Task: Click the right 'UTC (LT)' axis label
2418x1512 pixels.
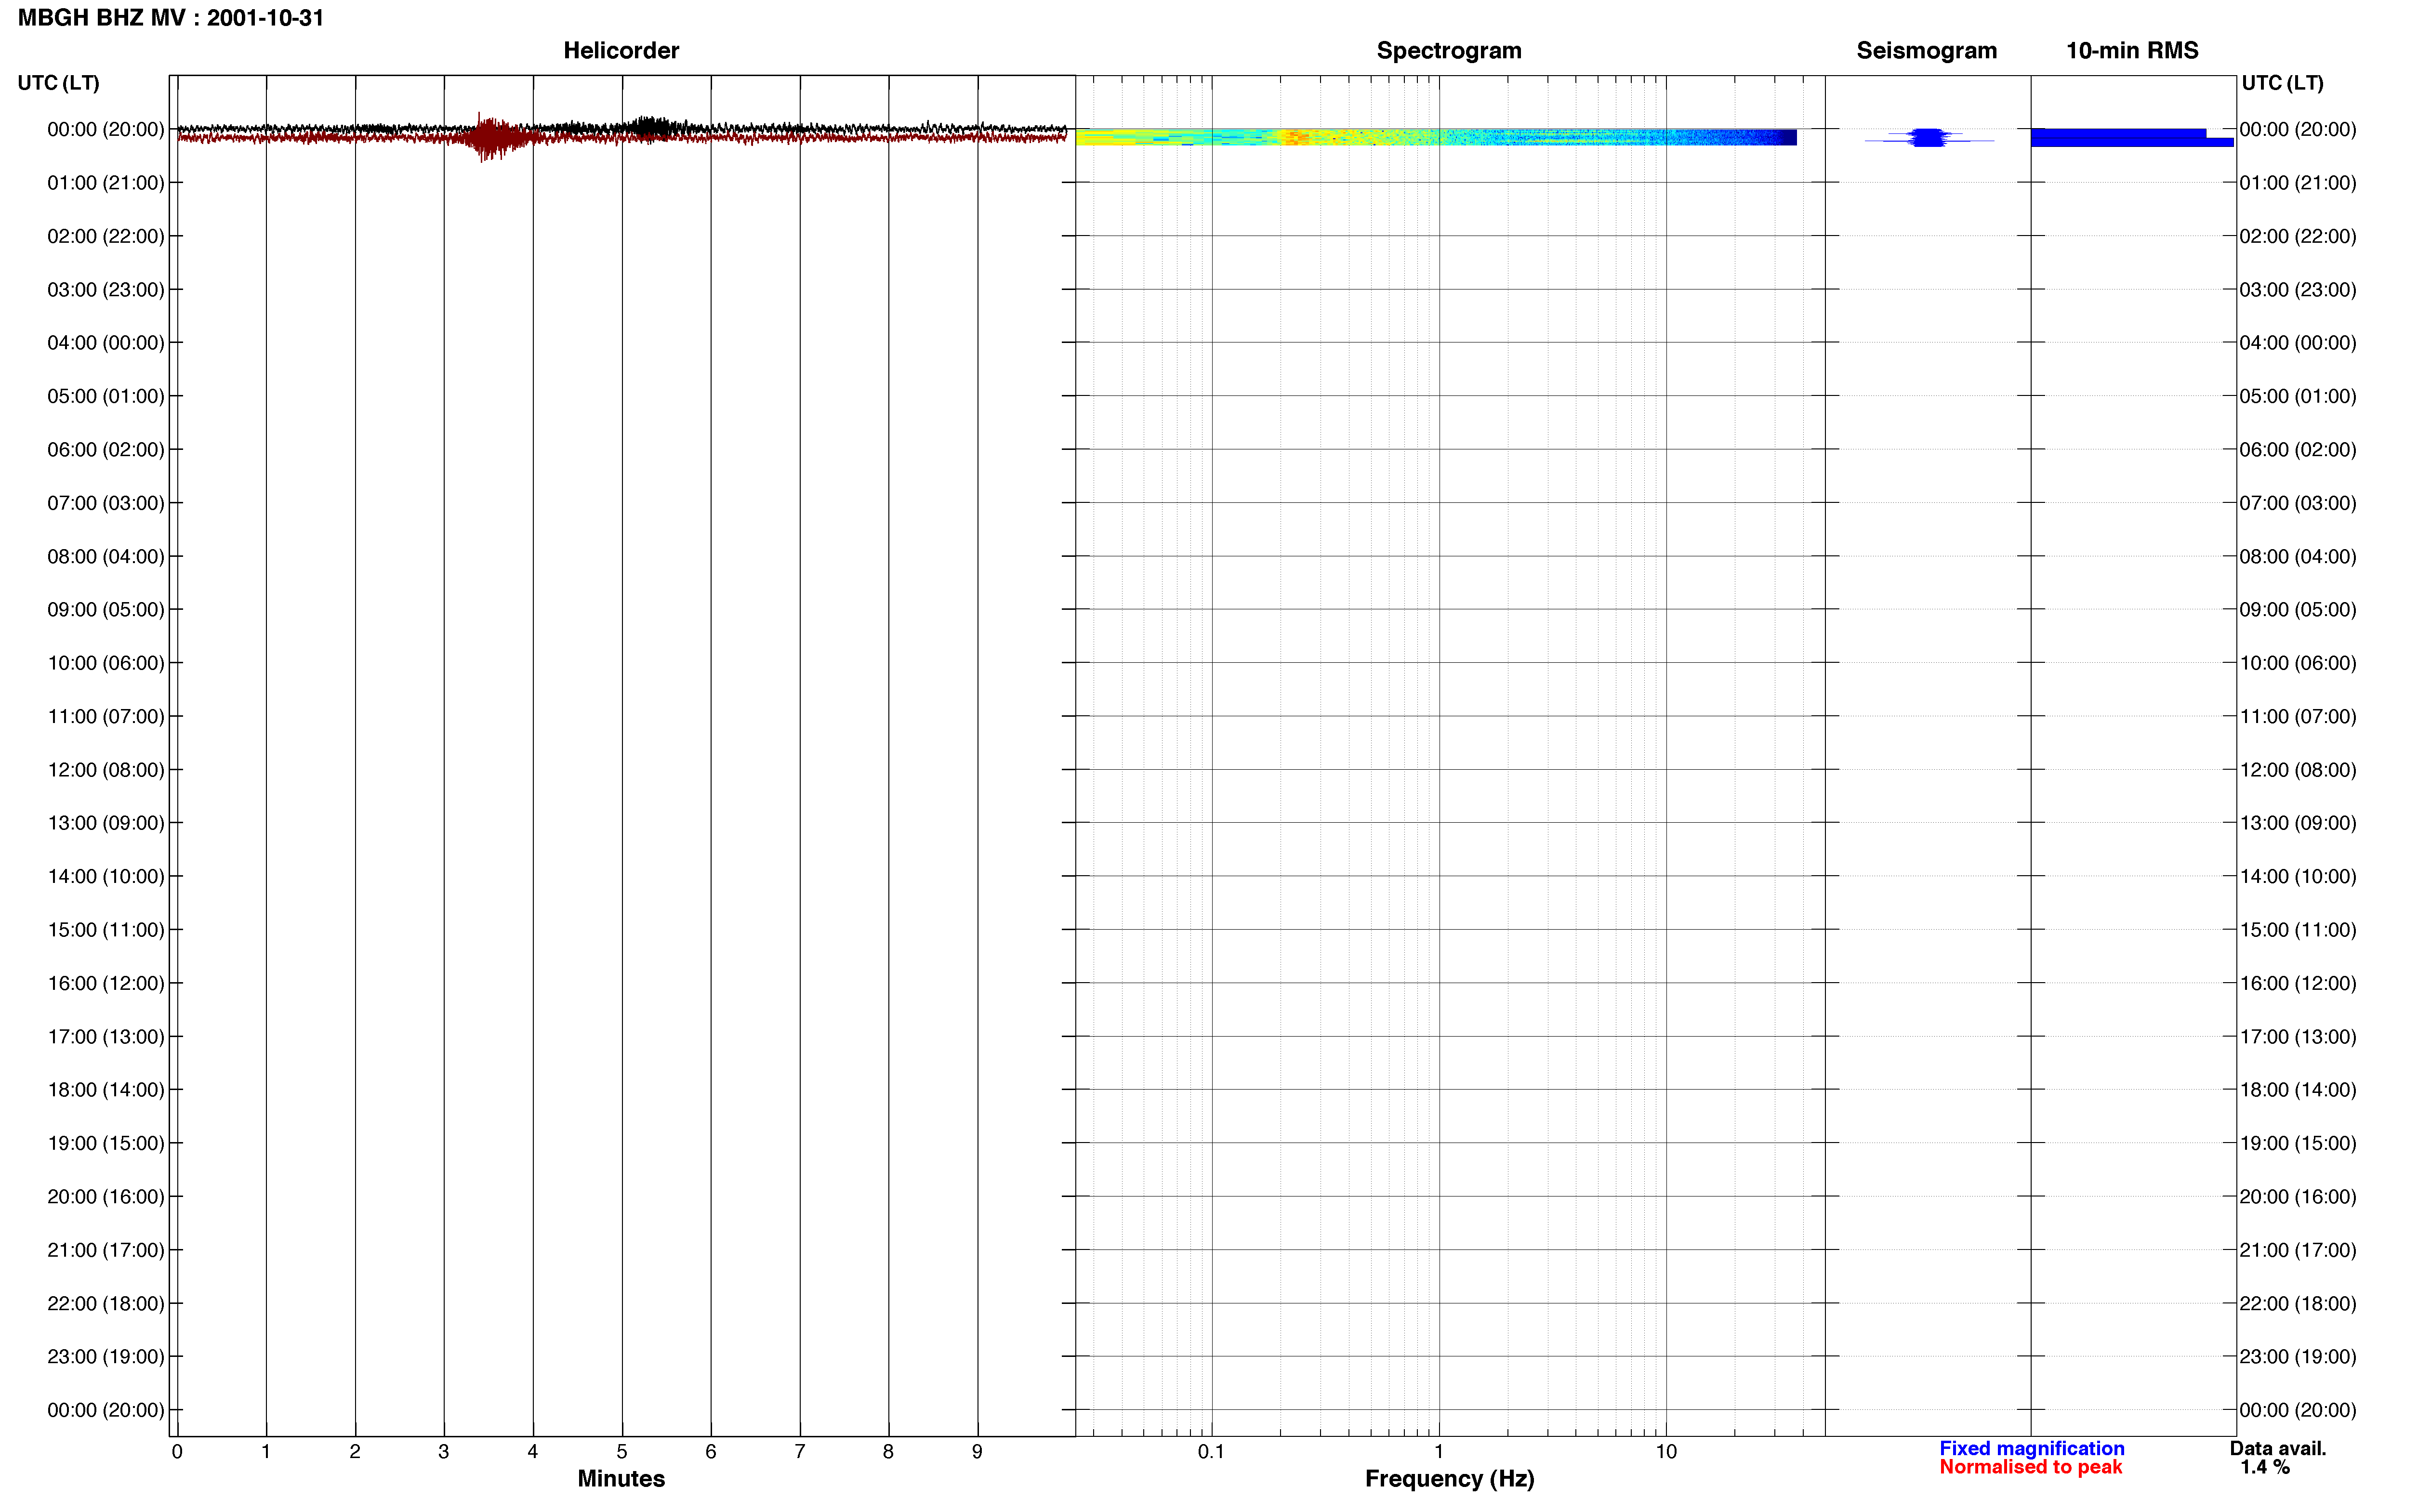Action: tap(2282, 83)
